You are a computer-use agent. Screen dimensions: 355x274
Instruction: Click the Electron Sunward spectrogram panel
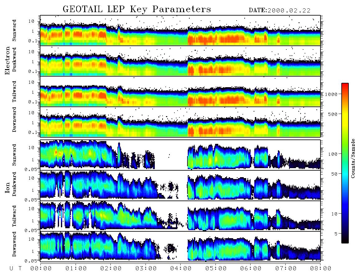tap(180, 31)
